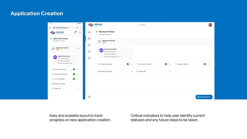Go back using arrow beside Vijay Vittal Mallya
This screenshot has width=247, height=139.
(x=51, y=38)
